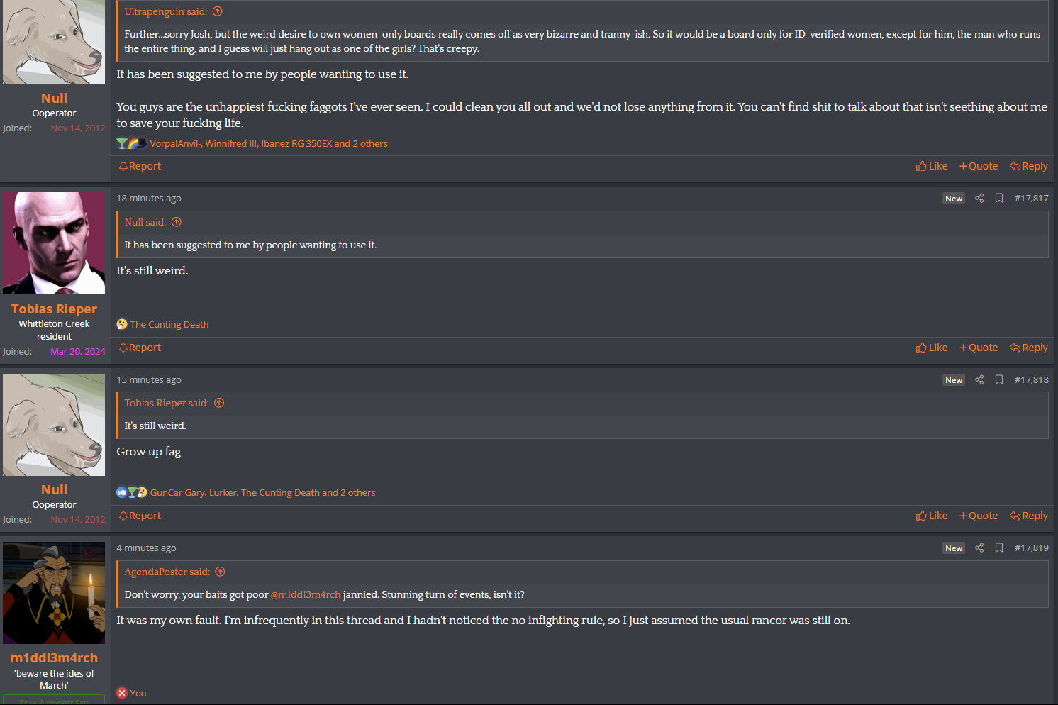Like Tobias Rieper's 'It's still weird' post
The image size is (1058, 705).
932,348
